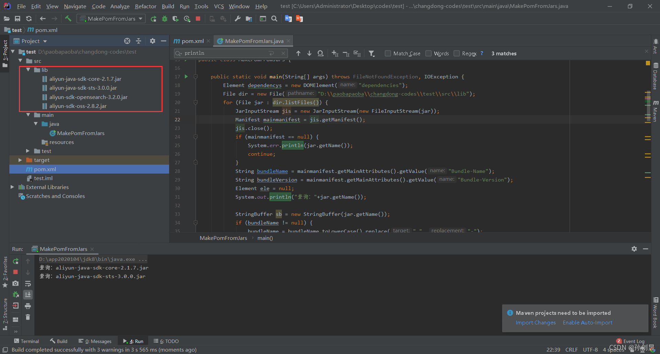The height and width of the screenshot is (354, 660).
Task: Locate current file in Project tree
Action: [127, 41]
